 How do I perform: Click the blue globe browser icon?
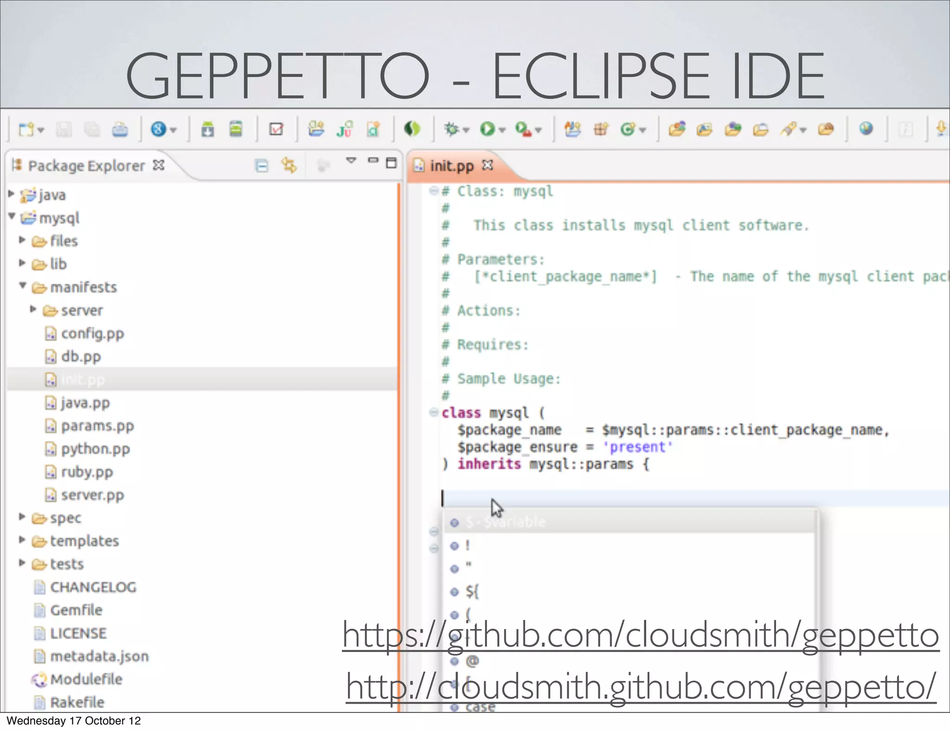[x=159, y=129]
